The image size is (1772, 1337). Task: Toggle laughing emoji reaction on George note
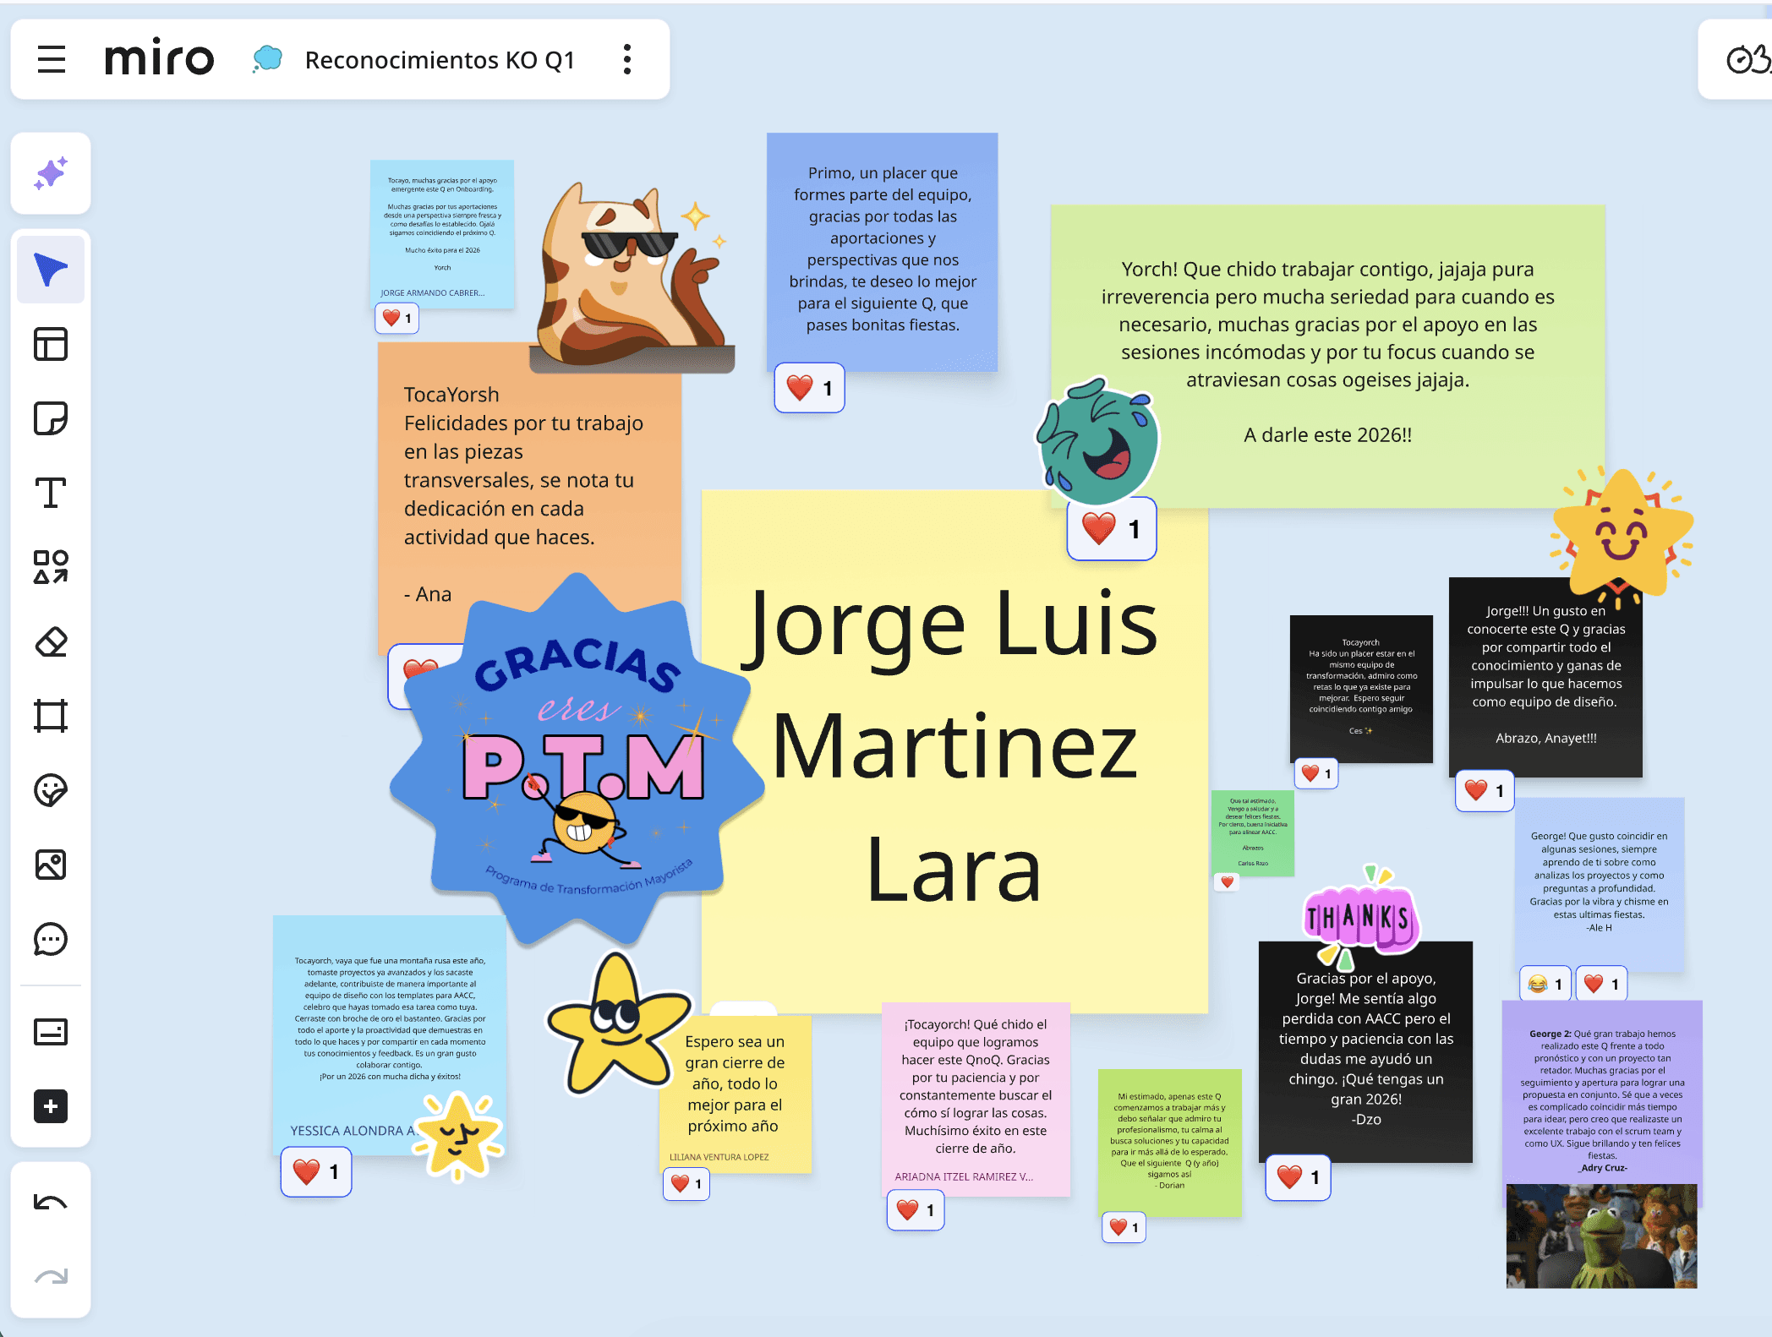pyautogui.click(x=1545, y=984)
